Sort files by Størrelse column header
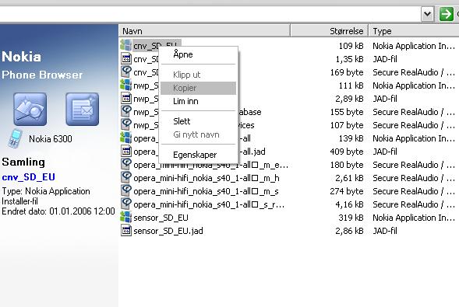The image size is (459, 307). point(329,31)
